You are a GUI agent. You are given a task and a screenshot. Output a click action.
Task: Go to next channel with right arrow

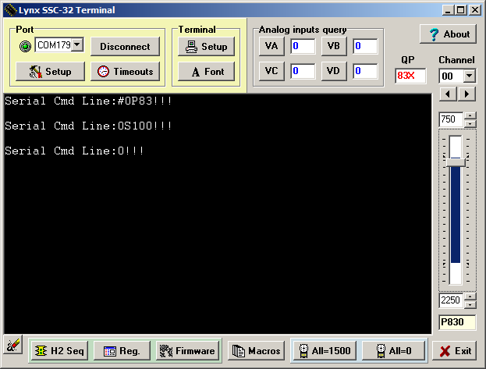tap(466, 94)
